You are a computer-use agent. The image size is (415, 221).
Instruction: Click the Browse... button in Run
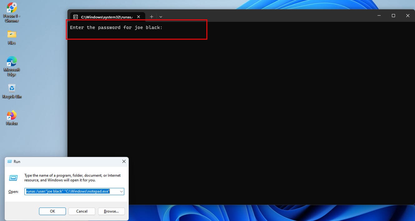click(111, 211)
